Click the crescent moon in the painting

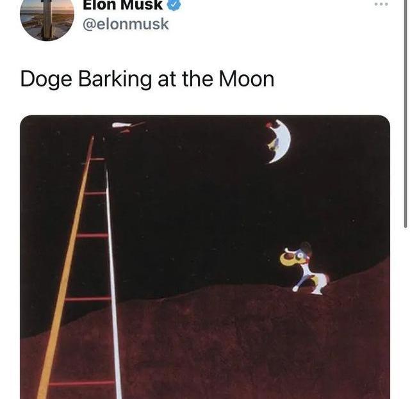coord(279,142)
